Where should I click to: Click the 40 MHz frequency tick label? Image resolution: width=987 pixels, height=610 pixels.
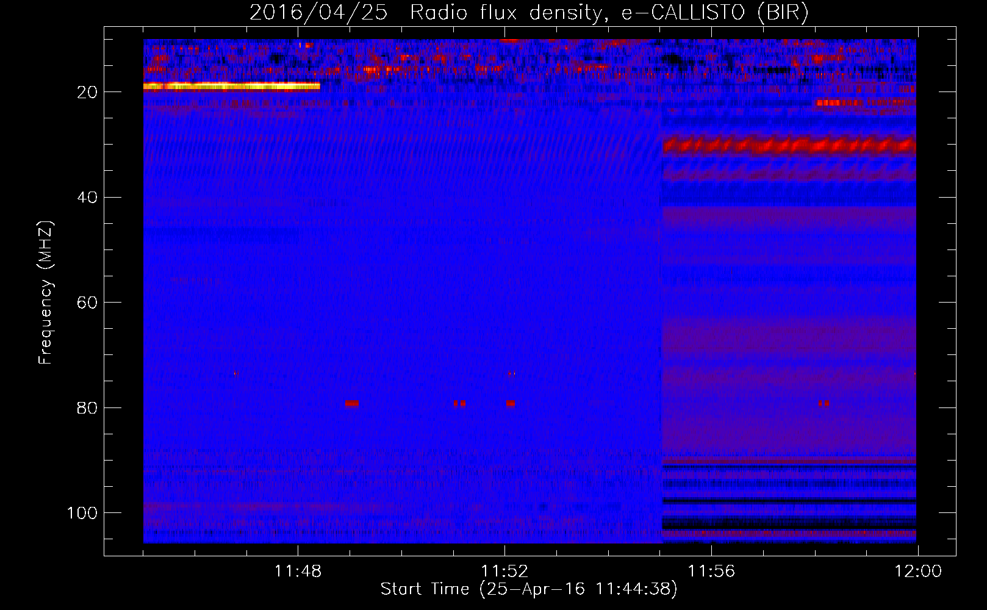pyautogui.click(x=87, y=198)
